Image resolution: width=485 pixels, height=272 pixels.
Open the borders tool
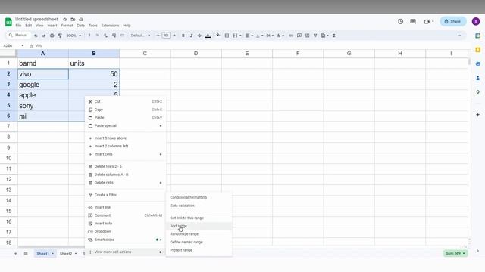pyautogui.click(x=227, y=36)
